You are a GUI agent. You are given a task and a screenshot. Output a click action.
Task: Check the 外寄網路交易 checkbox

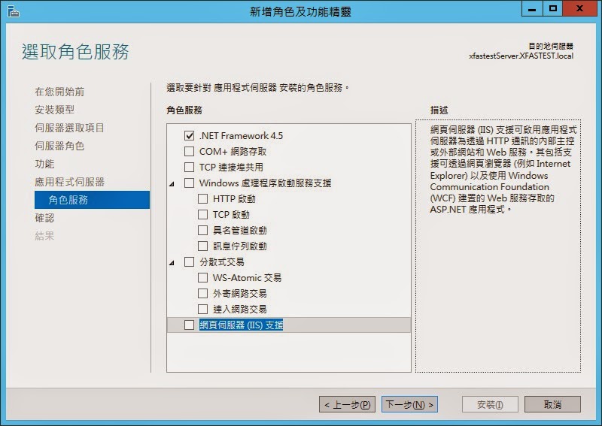point(202,293)
